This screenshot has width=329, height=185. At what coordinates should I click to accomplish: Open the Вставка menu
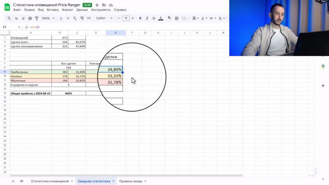(x=53, y=10)
